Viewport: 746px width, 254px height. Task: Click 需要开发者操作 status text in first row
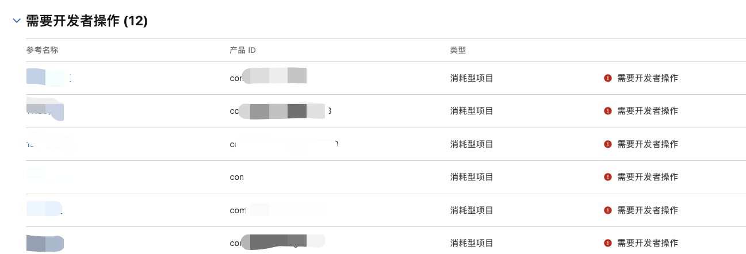pyautogui.click(x=647, y=78)
